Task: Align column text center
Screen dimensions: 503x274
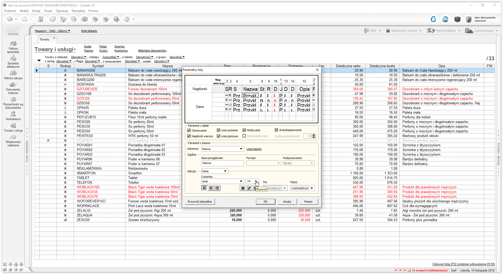Action: point(211,188)
